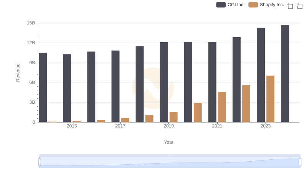This screenshot has height=177, width=307.
Task: Click the tallest CGI Inc. bar after 2023
Action: point(285,74)
